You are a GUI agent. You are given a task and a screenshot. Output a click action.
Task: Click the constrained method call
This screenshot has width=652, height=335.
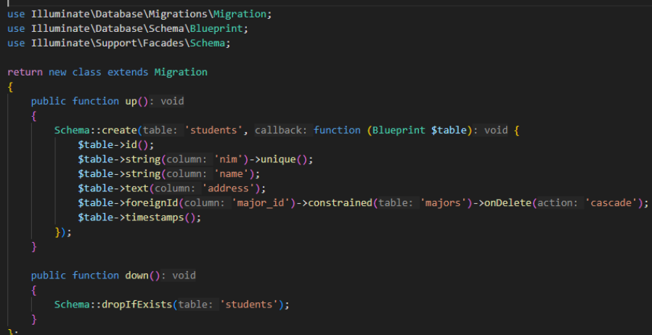340,202
